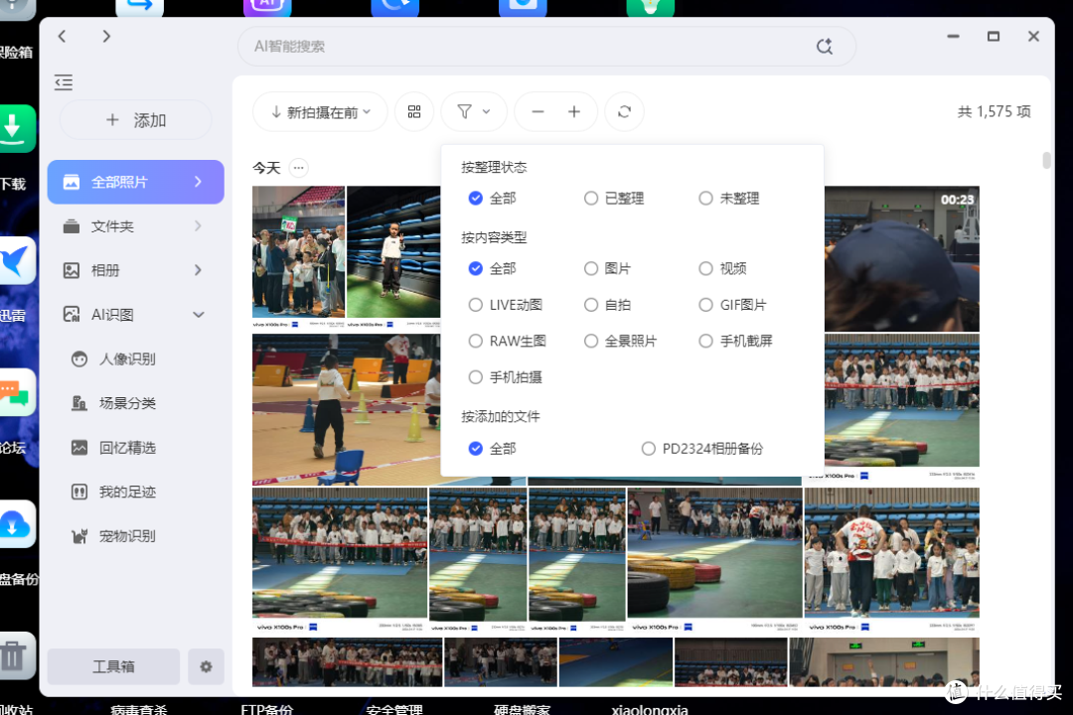
Task: Go back with the left arrow
Action: (63, 37)
